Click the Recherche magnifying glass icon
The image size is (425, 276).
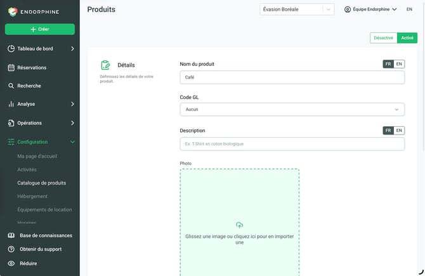point(11,86)
